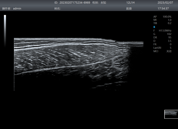178x129 pixels.
Task: Select the 12L1H probe label
Action: [x=131, y=3]
